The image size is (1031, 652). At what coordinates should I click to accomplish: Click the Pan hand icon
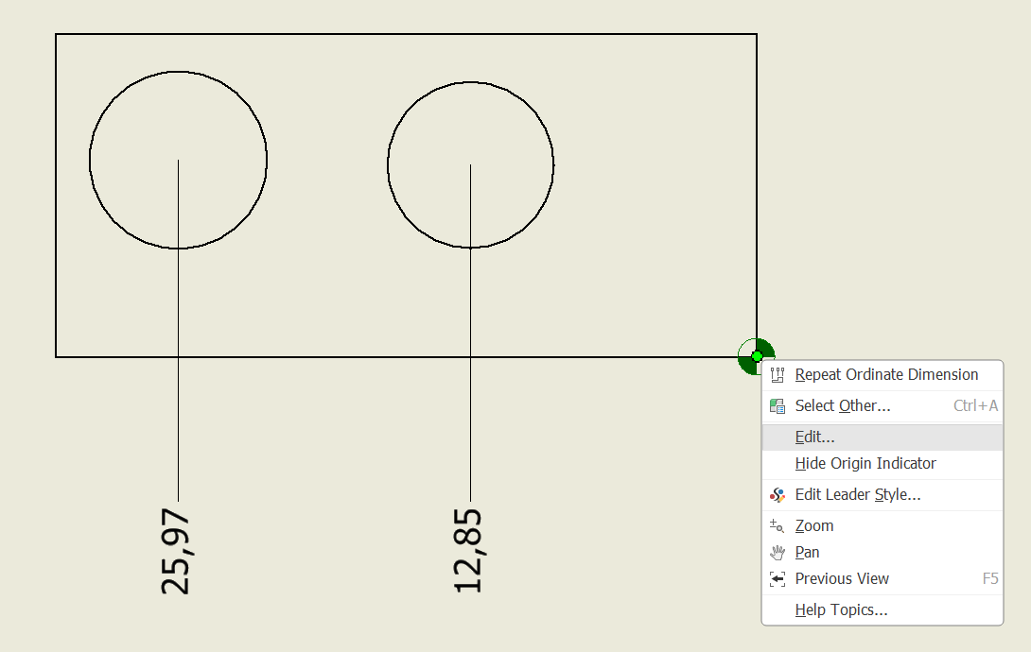[778, 553]
